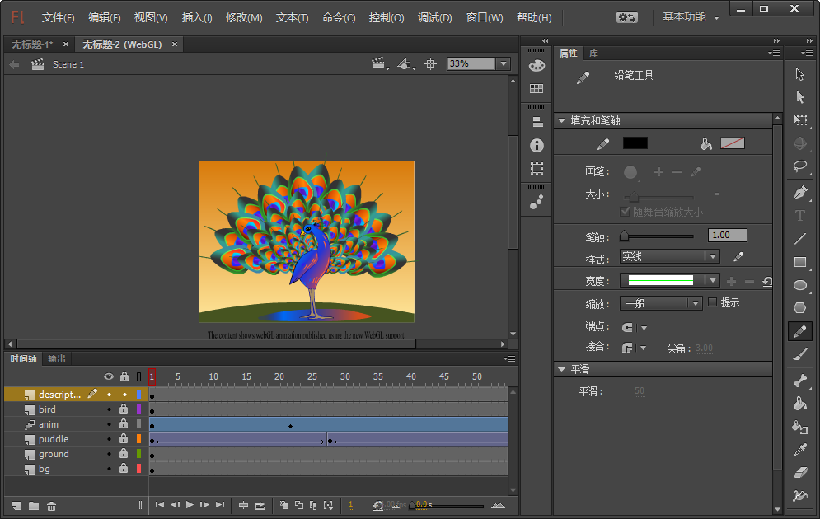Image resolution: width=820 pixels, height=519 pixels.
Task: Select the Pencil tool in tools panel
Action: coord(799,331)
